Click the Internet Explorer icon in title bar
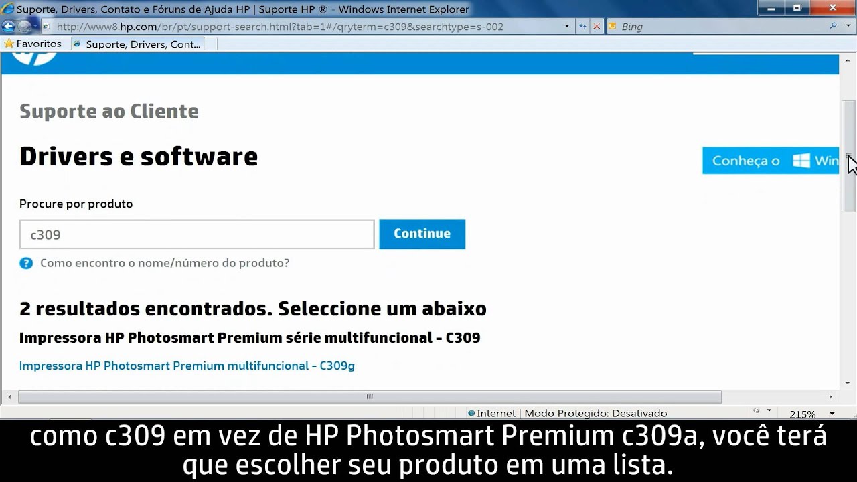 (x=8, y=9)
